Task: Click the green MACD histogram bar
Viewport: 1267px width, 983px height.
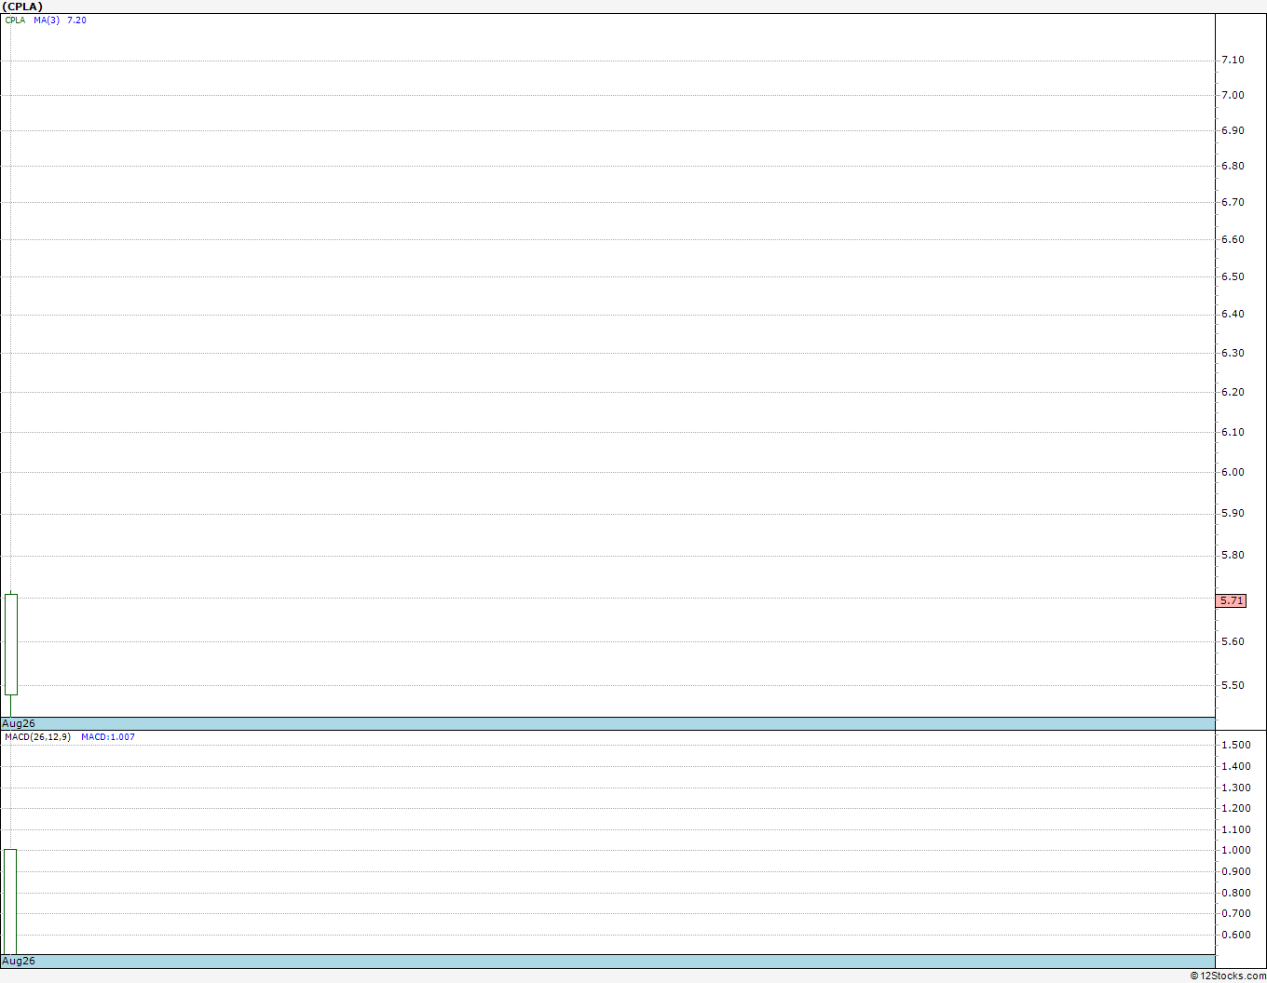Action: pyautogui.click(x=10, y=901)
